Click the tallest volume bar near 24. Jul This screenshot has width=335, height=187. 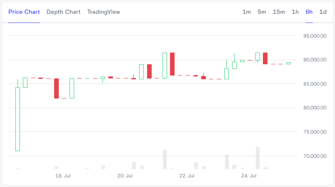[257, 158]
